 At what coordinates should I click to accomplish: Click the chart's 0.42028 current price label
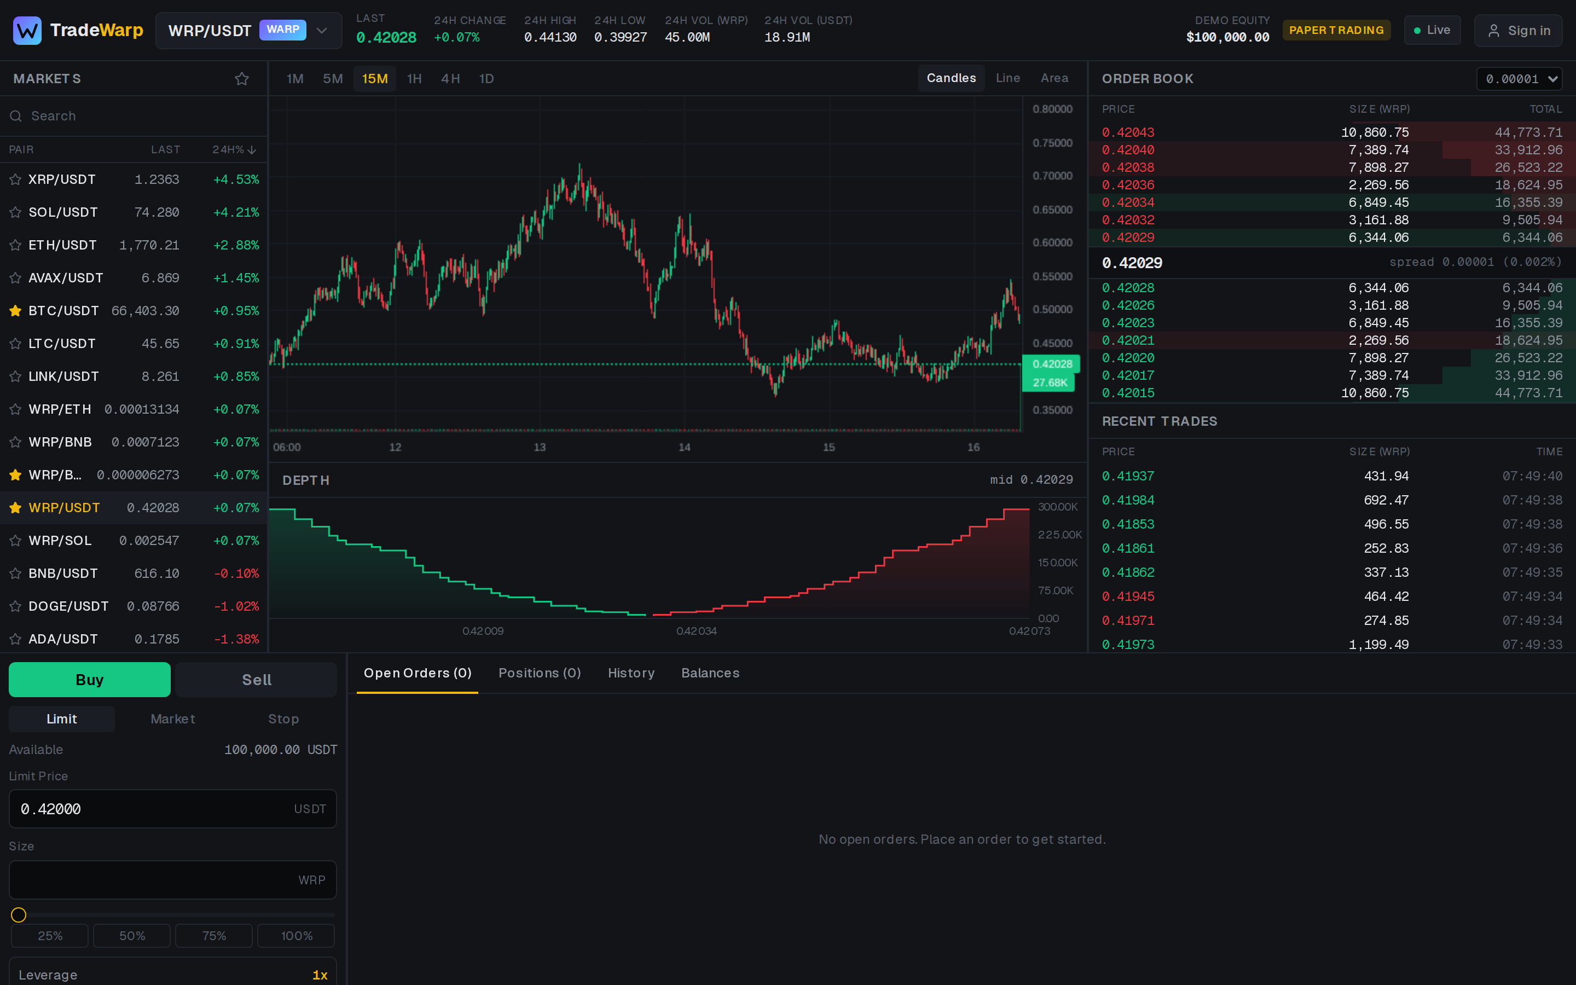[x=1051, y=364]
